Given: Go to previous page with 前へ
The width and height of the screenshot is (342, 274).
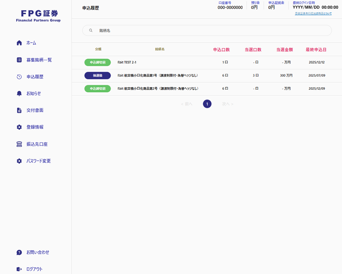Looking at the screenshot, I should tap(187, 104).
